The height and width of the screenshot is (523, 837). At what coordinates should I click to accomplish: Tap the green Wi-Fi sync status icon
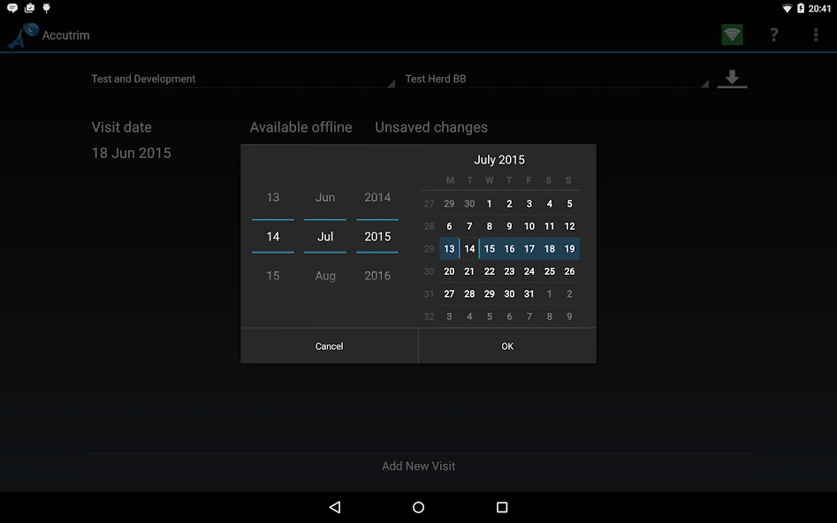click(x=732, y=34)
